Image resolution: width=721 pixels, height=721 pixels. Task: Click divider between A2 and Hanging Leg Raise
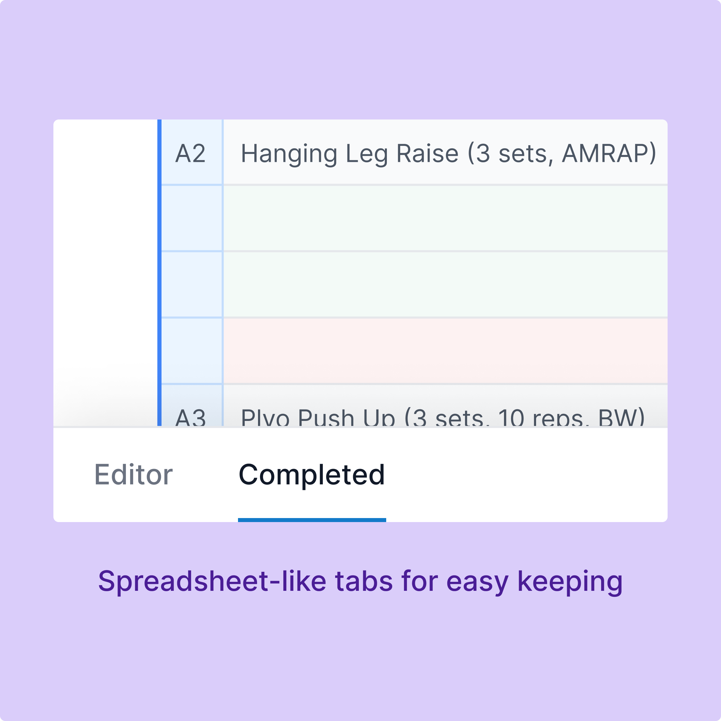[223, 153]
